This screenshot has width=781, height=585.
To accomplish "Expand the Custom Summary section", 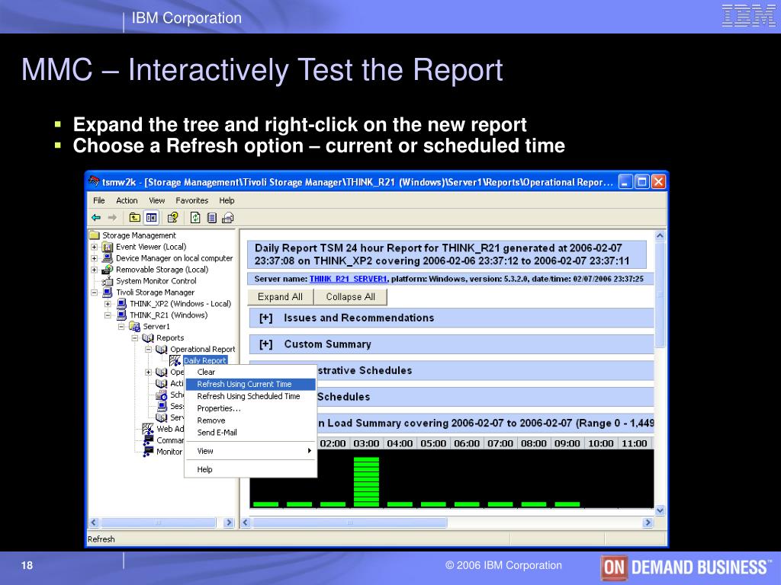I will (x=266, y=344).
